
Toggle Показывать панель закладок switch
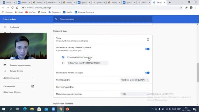click(147, 73)
